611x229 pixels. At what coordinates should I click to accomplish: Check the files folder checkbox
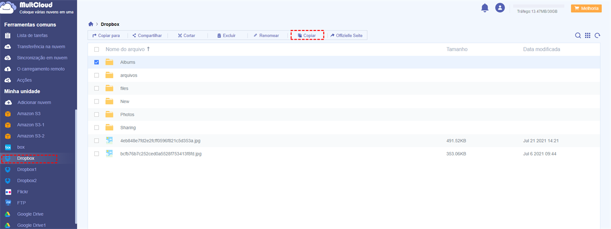[97, 88]
